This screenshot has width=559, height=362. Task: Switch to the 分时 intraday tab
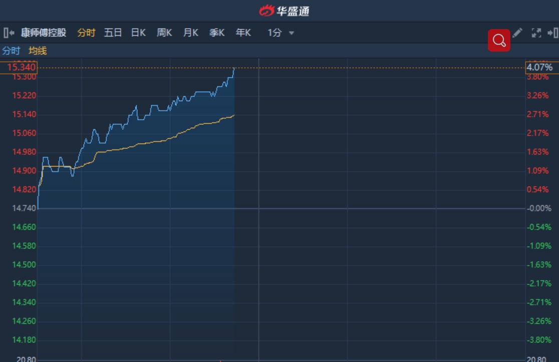[86, 33]
